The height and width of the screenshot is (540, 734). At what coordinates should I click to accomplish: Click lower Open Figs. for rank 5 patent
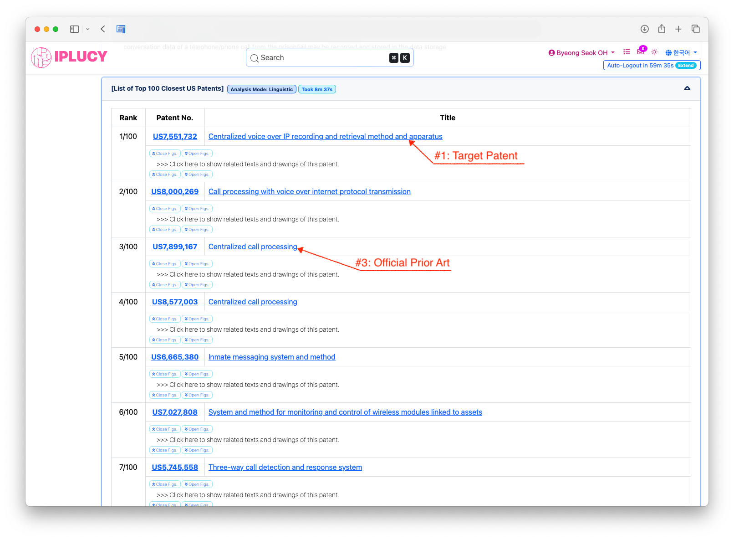(197, 395)
